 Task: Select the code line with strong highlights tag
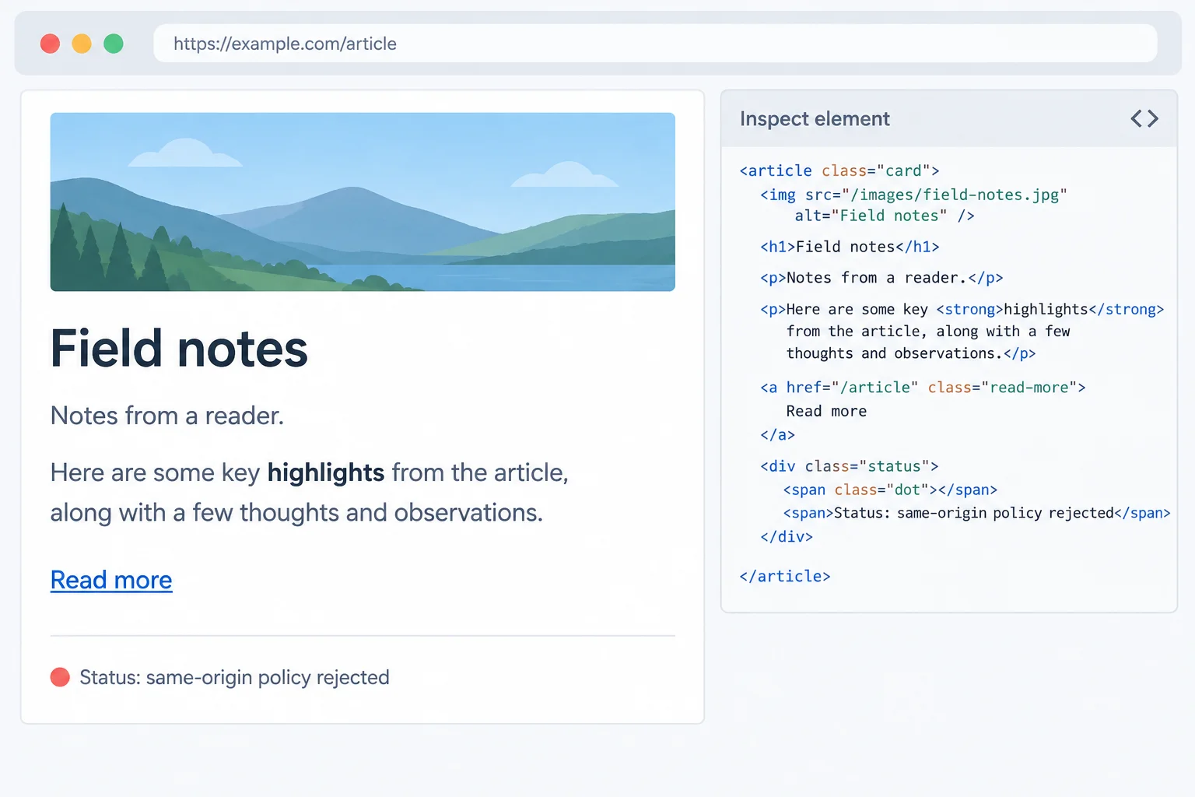click(x=962, y=309)
